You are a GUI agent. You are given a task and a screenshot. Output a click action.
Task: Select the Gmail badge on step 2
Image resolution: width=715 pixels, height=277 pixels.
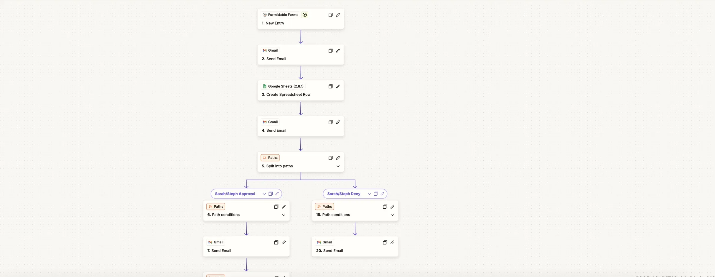point(270,50)
